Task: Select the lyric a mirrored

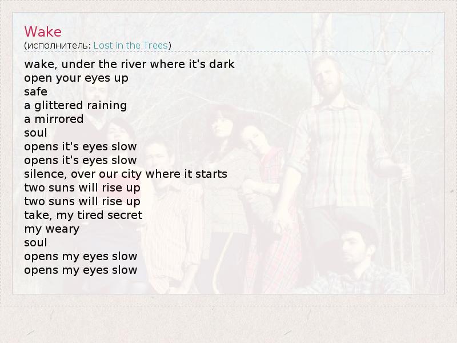Action: tap(54, 119)
